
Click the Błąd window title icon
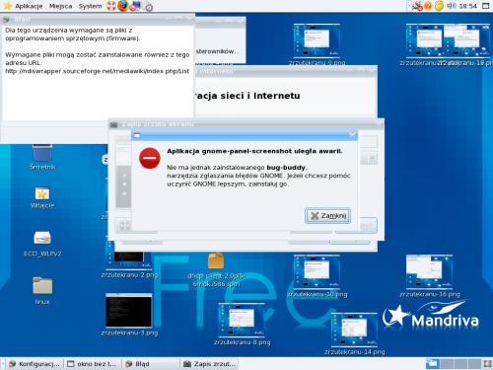[x=6, y=19]
